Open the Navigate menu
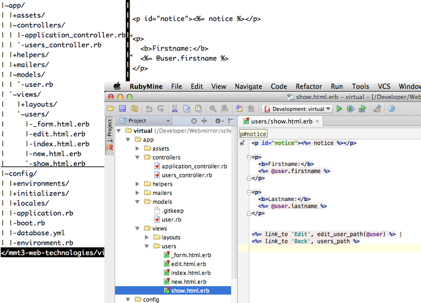 tap(248, 87)
